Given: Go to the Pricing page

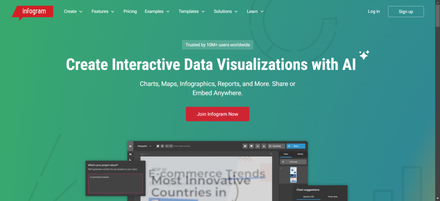Looking at the screenshot, I should pos(130,12).
